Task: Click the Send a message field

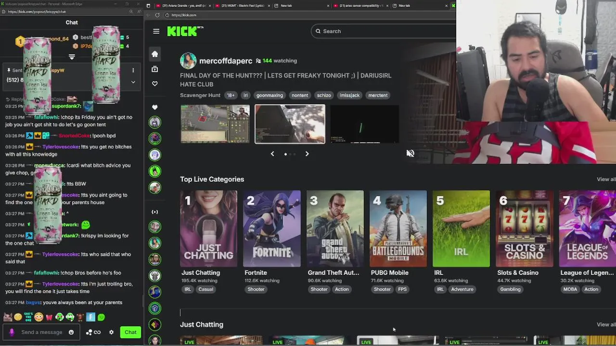Action: pos(42,332)
